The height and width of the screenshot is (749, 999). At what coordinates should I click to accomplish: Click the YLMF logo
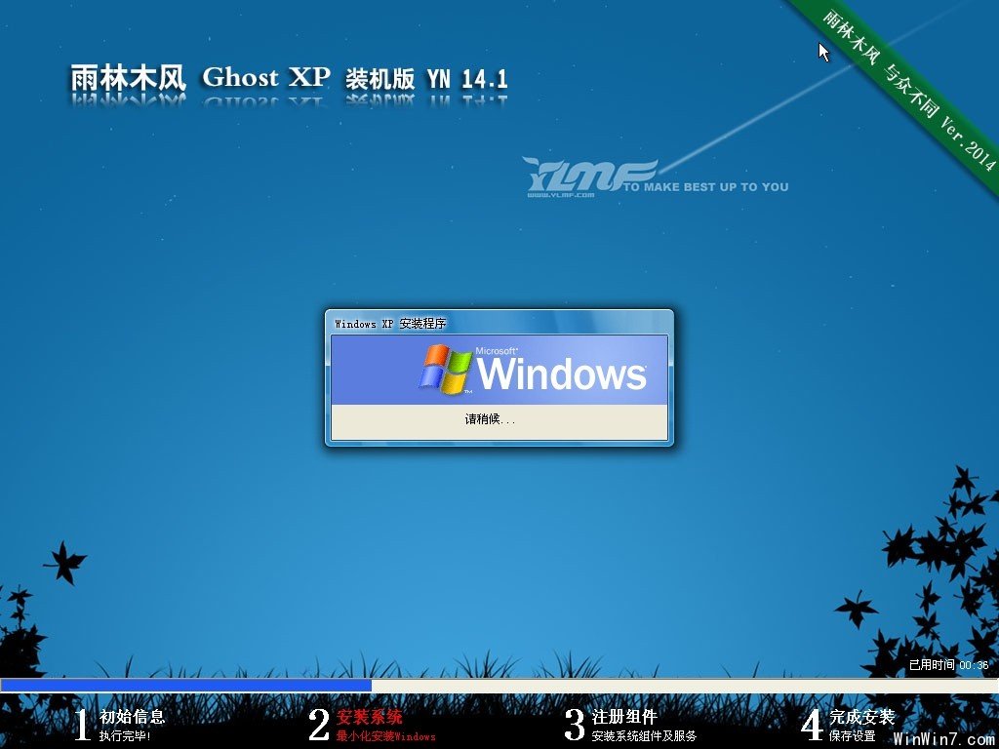(589, 177)
